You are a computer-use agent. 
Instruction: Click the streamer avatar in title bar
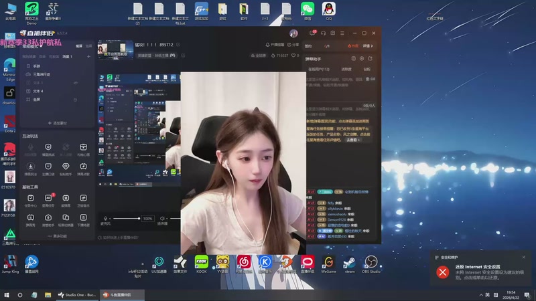[293, 33]
